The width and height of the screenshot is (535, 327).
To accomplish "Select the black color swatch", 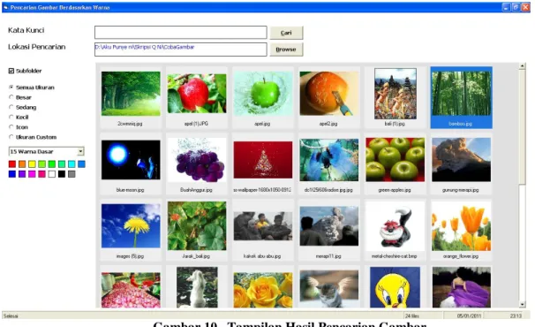I will (x=62, y=174).
